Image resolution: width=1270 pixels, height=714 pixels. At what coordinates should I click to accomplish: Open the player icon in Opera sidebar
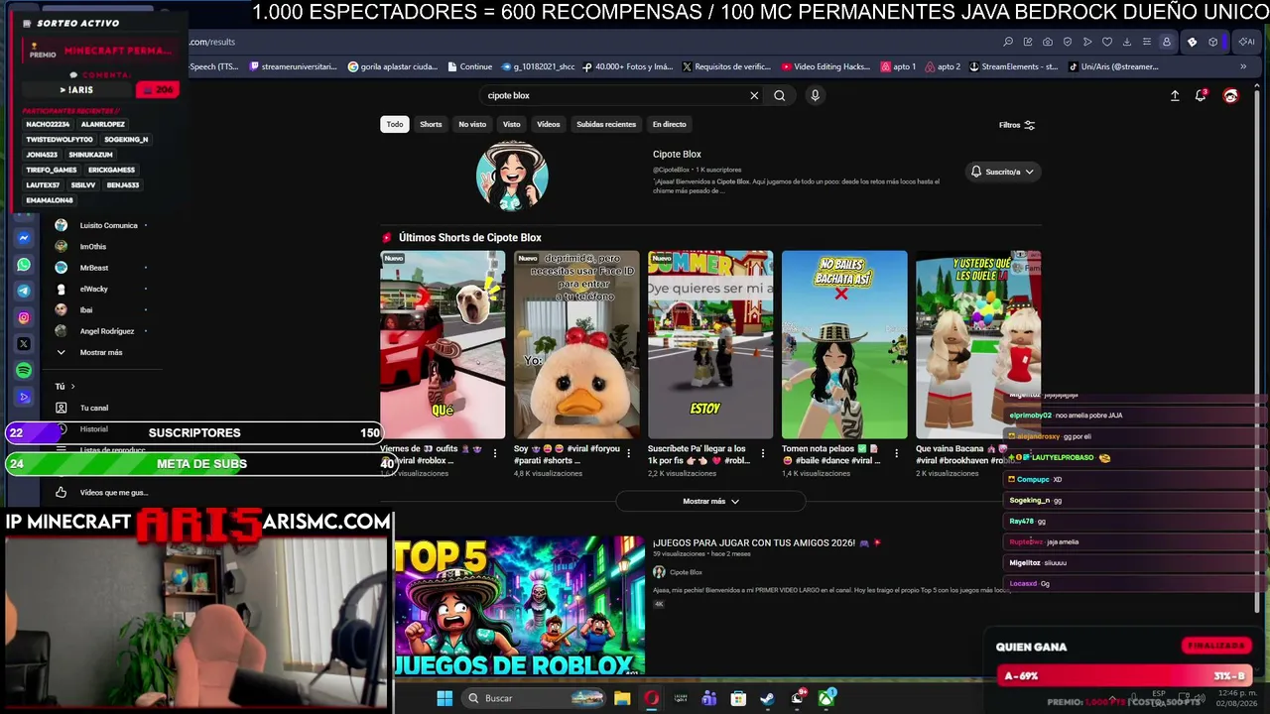point(24,397)
